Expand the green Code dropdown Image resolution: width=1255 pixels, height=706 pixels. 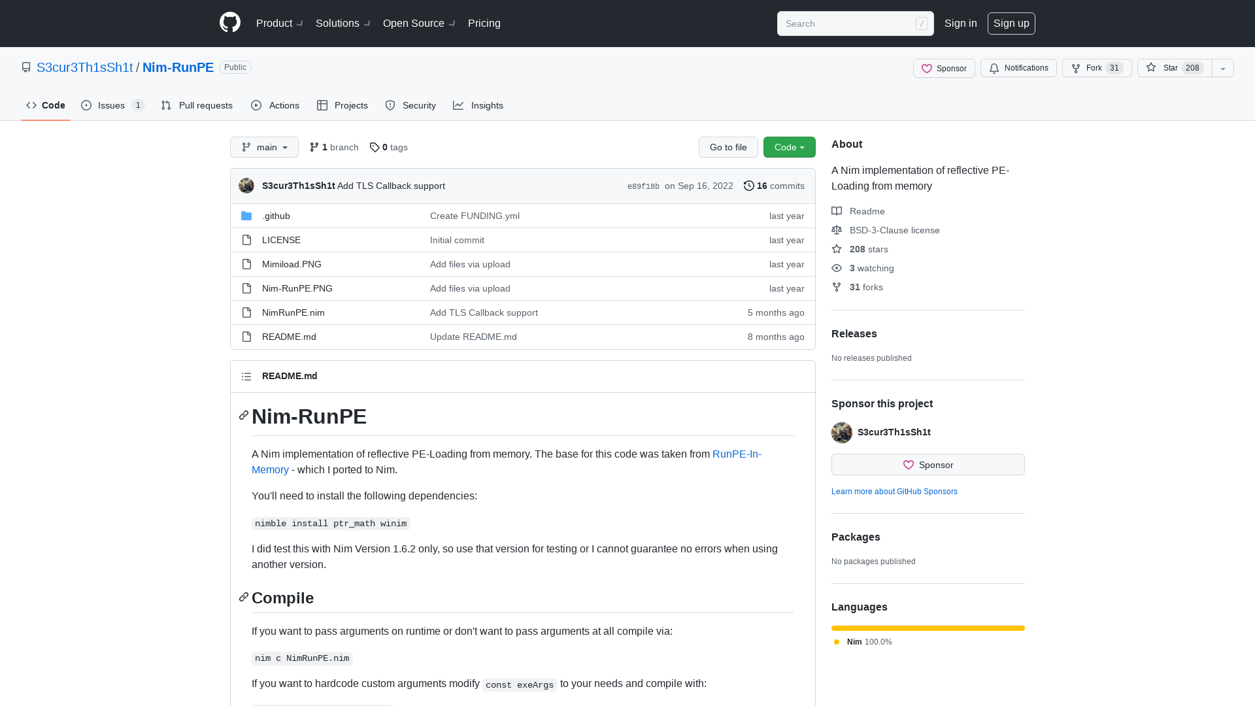790,147
